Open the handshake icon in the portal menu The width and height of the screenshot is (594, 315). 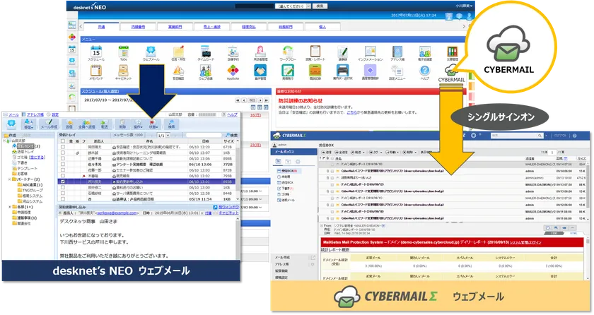[x=260, y=71]
